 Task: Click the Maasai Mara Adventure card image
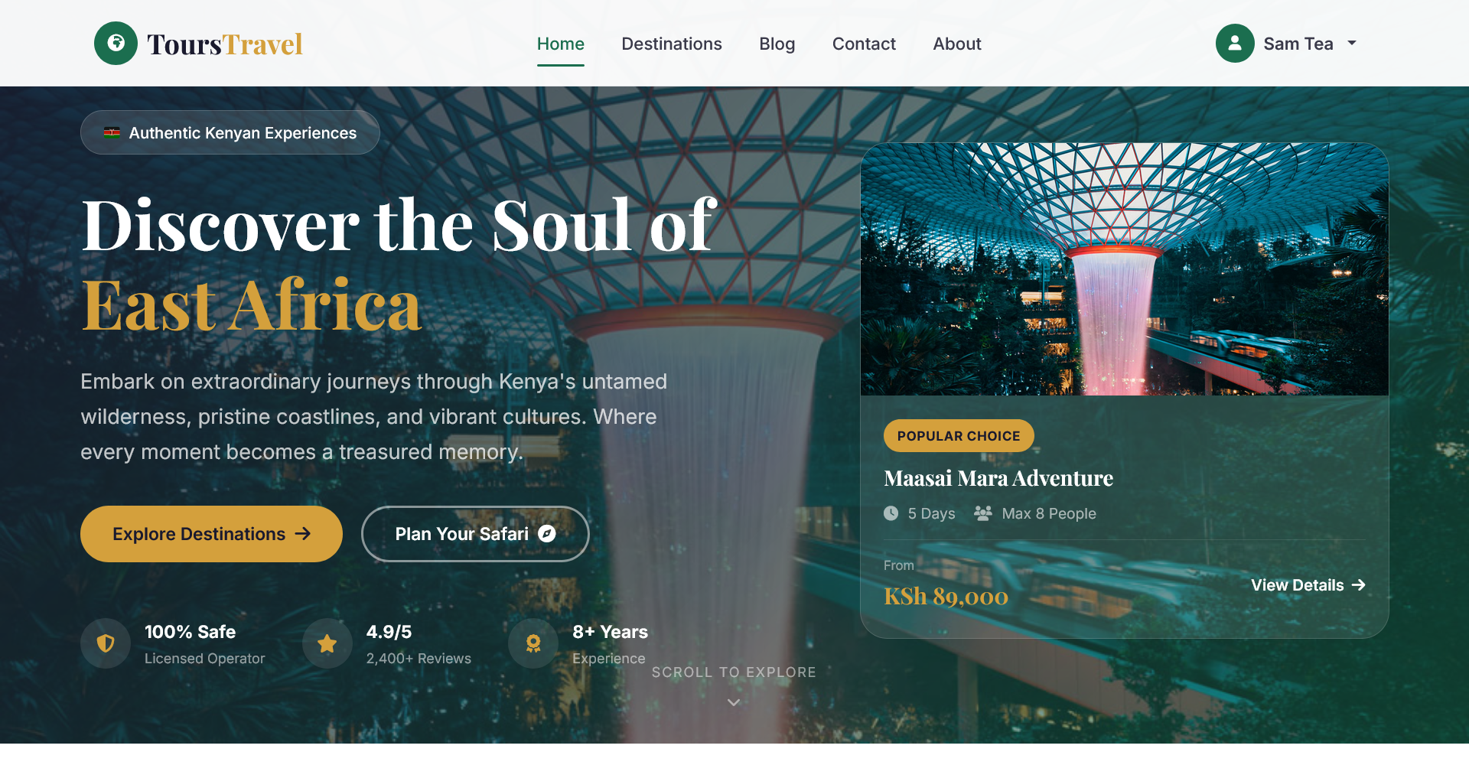click(x=1125, y=269)
